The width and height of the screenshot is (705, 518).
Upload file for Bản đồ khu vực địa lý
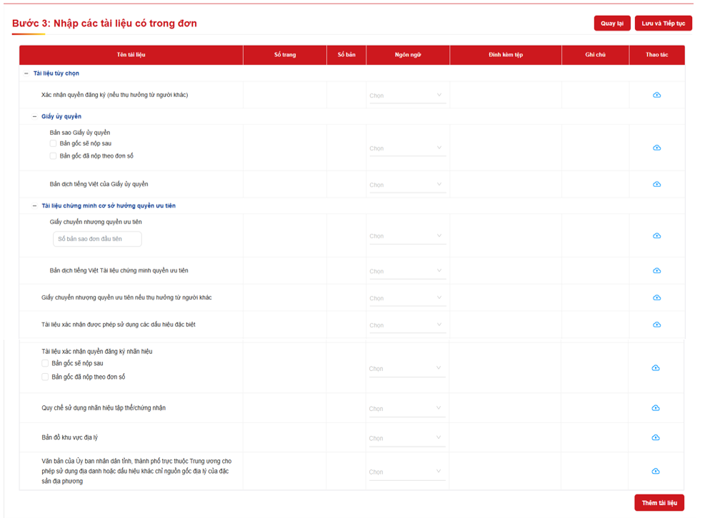point(656,437)
